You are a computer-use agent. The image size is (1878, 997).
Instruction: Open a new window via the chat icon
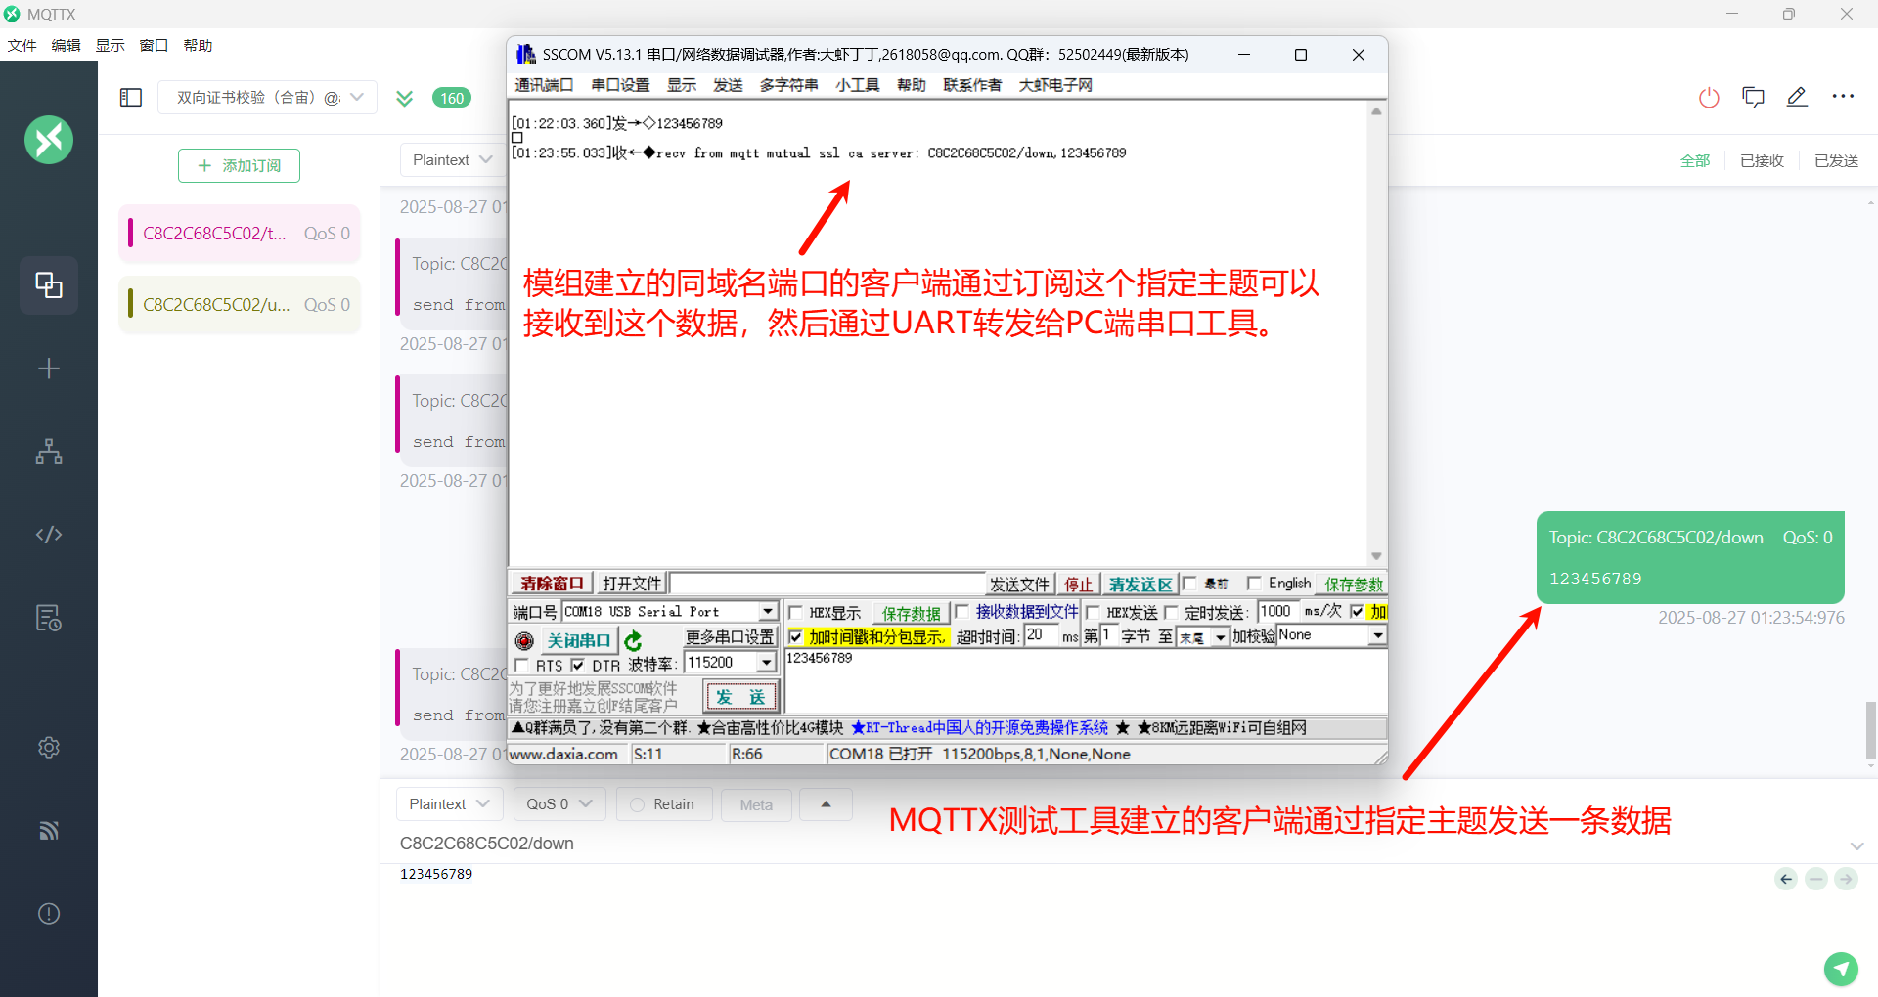[1753, 97]
